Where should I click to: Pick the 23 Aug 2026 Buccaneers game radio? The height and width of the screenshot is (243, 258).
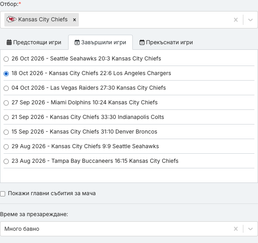point(6,161)
